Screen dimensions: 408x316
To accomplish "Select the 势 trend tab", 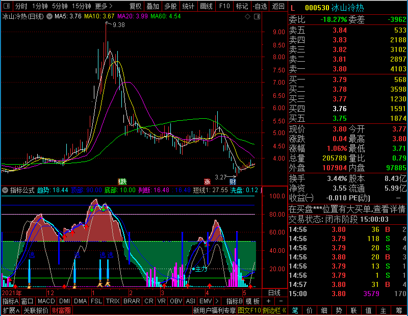I will (339, 310).
